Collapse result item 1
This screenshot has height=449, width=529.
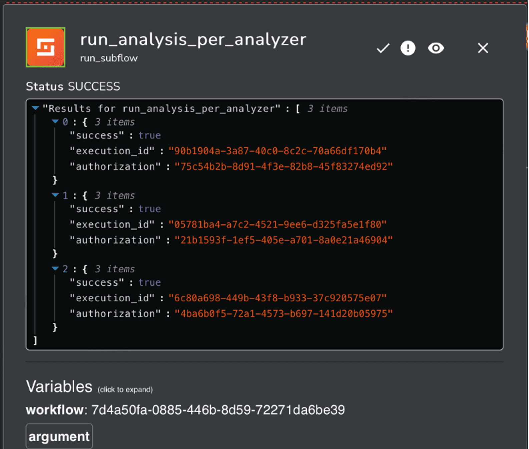point(55,195)
